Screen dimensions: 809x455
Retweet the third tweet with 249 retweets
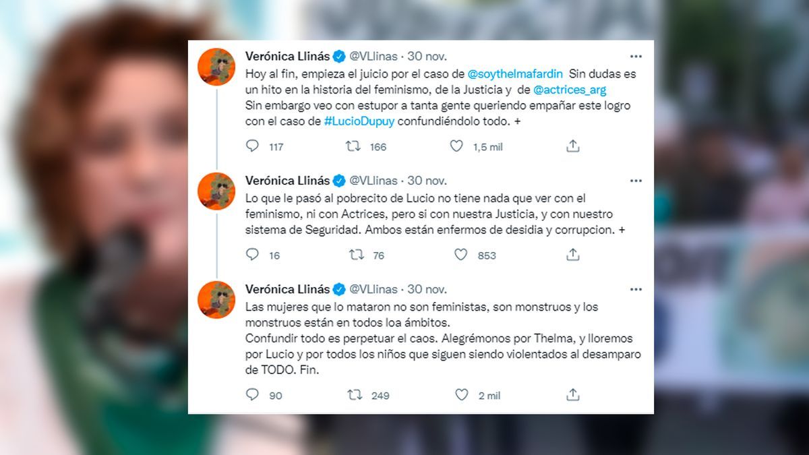pos(355,395)
